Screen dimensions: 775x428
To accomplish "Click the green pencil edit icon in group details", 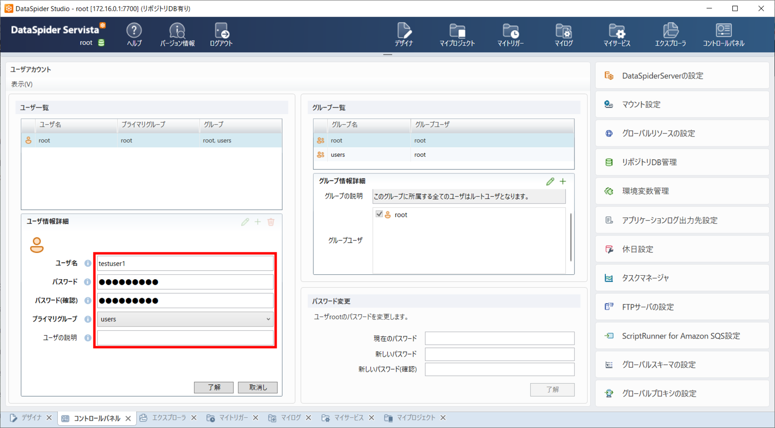I will 550,181.
